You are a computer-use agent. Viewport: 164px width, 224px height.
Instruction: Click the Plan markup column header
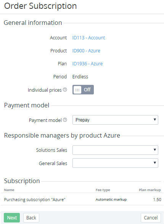tap(150, 190)
